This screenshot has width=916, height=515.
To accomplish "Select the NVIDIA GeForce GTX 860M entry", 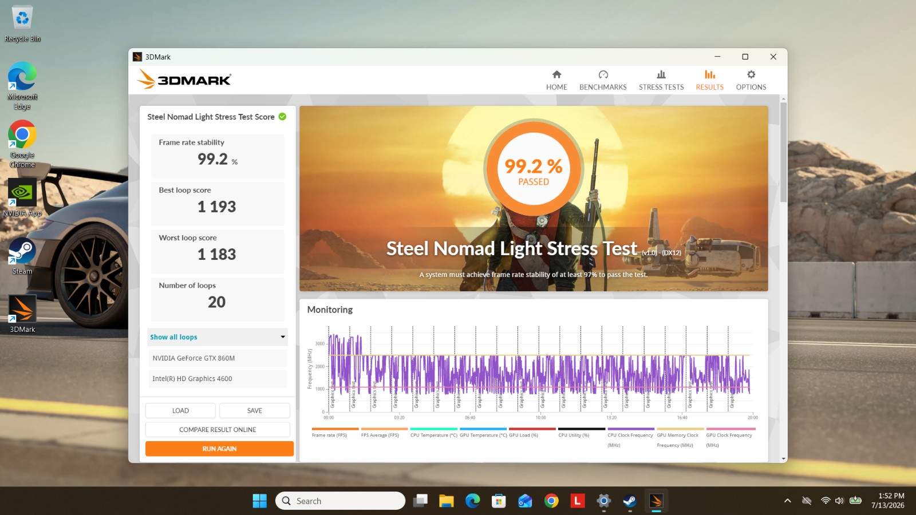I will (x=218, y=358).
